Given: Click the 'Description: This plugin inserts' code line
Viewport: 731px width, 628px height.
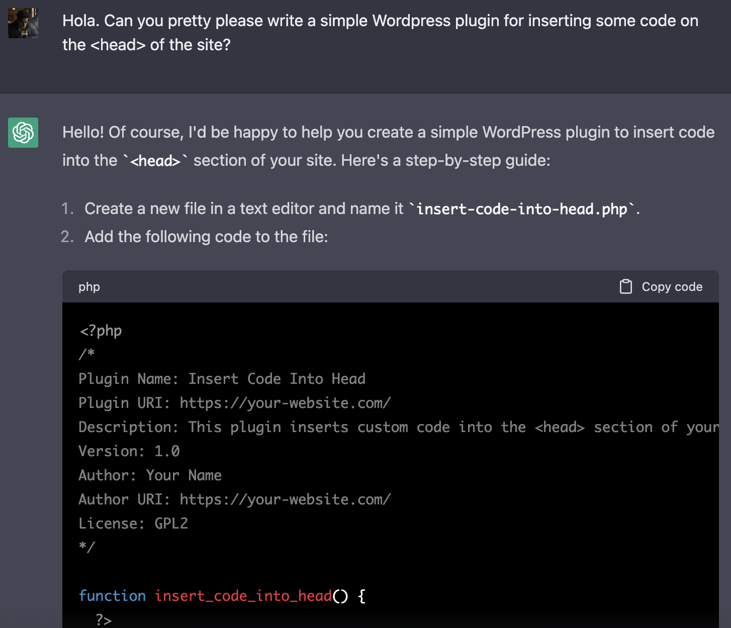Looking at the screenshot, I should tap(399, 427).
